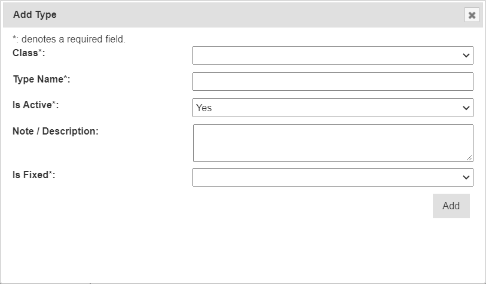Click the Is Active label
This screenshot has height=284, width=486.
click(36, 105)
